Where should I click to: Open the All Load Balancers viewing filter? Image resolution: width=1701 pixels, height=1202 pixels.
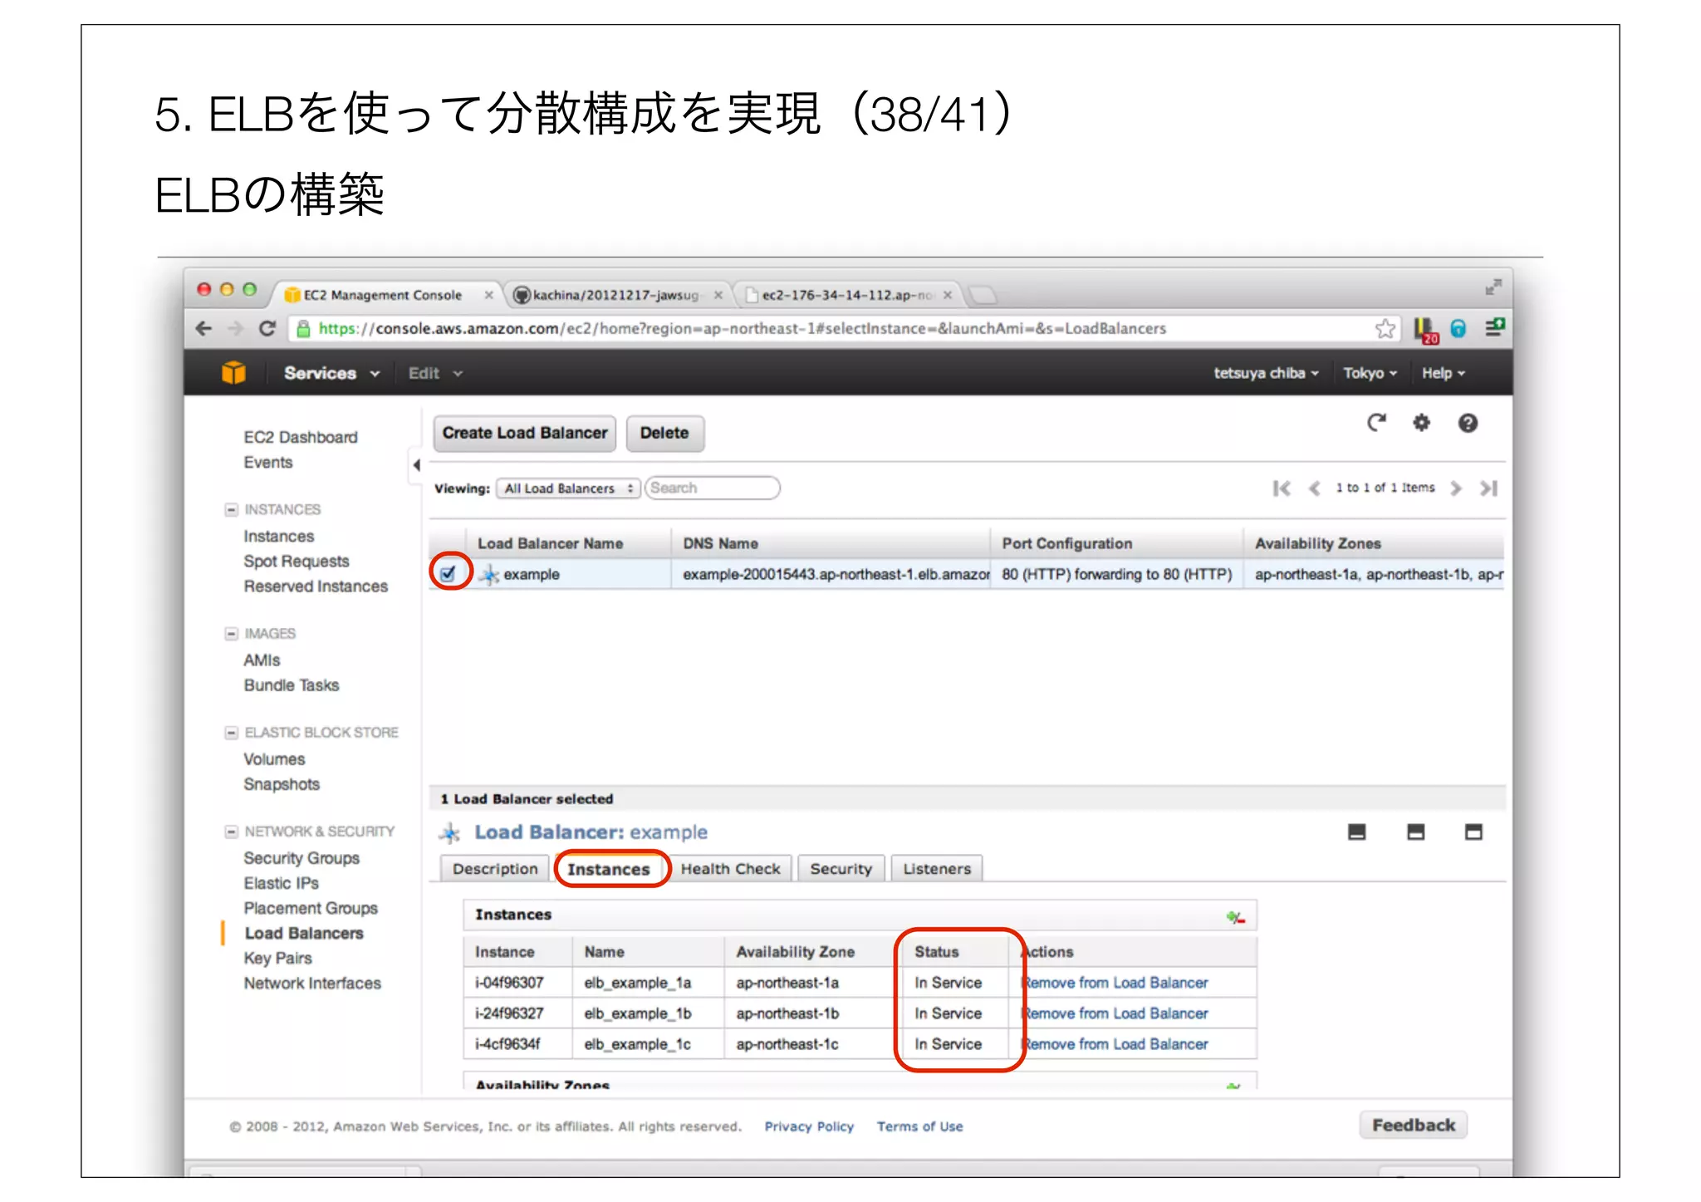569,488
